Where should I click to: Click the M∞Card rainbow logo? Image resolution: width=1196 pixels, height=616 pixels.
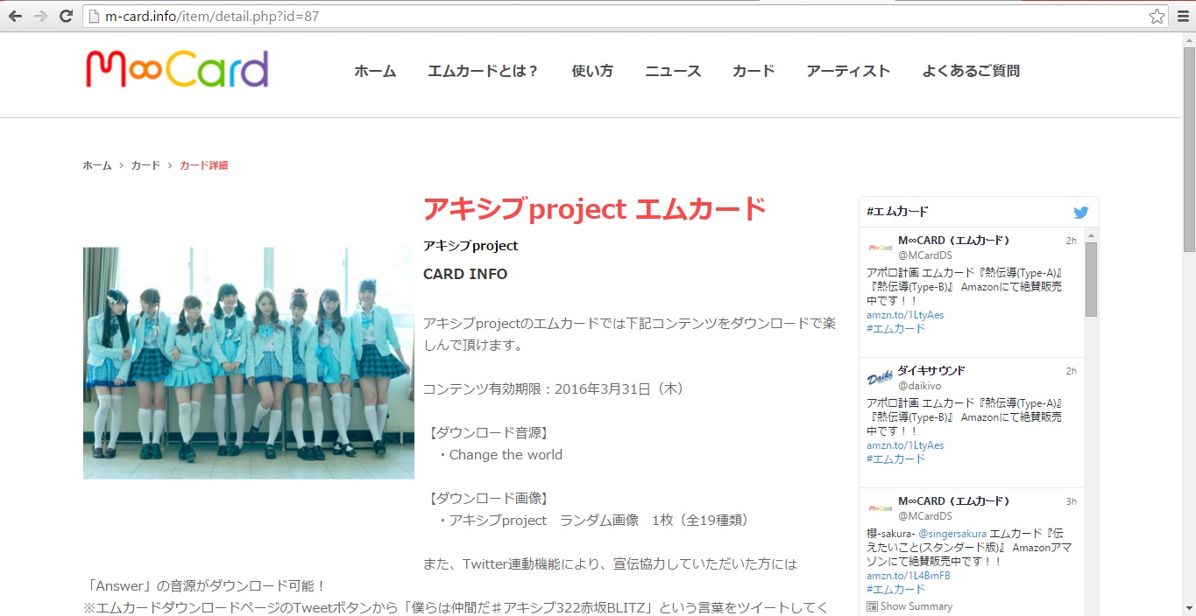click(177, 69)
